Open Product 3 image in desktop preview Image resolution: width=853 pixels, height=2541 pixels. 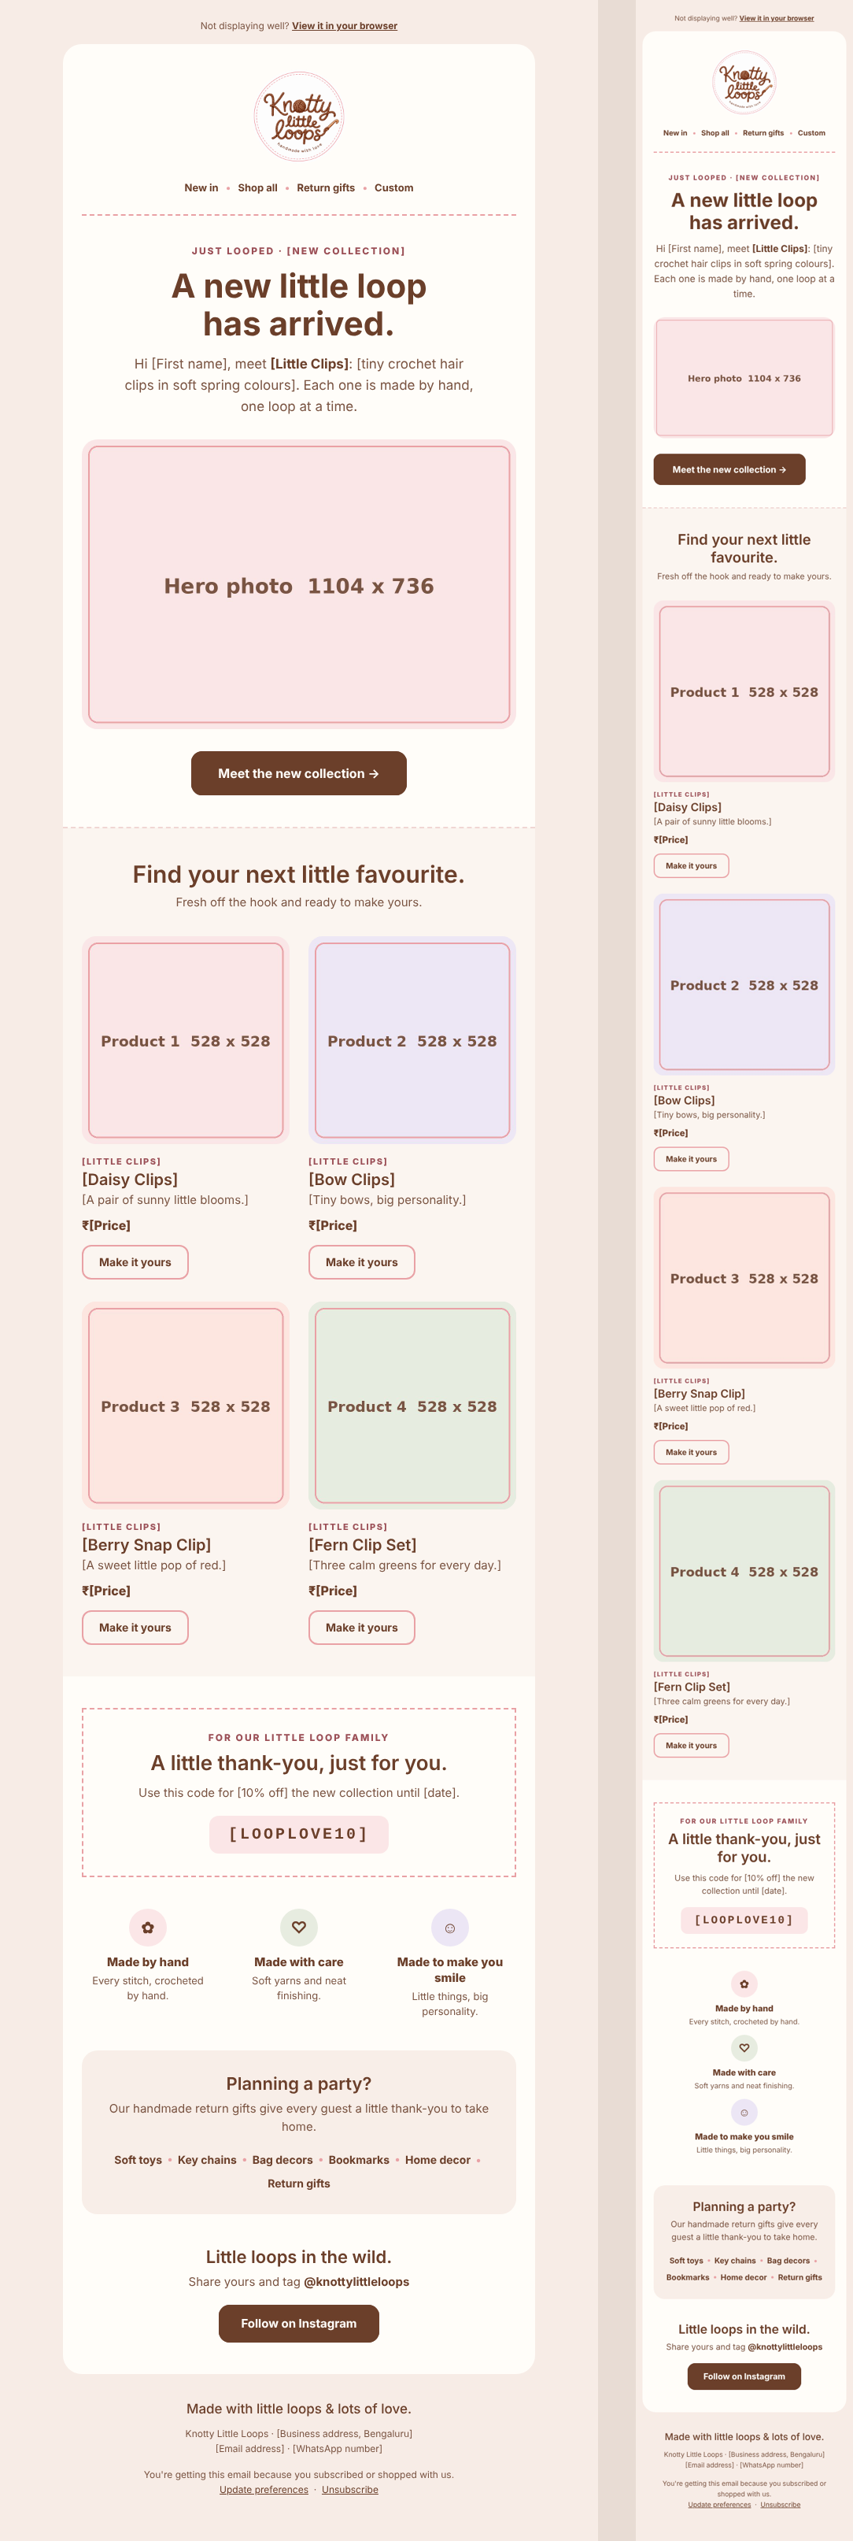(186, 1406)
